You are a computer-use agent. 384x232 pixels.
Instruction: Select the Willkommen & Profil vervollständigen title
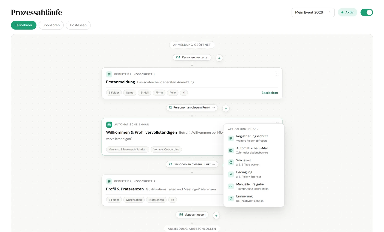(x=142, y=132)
